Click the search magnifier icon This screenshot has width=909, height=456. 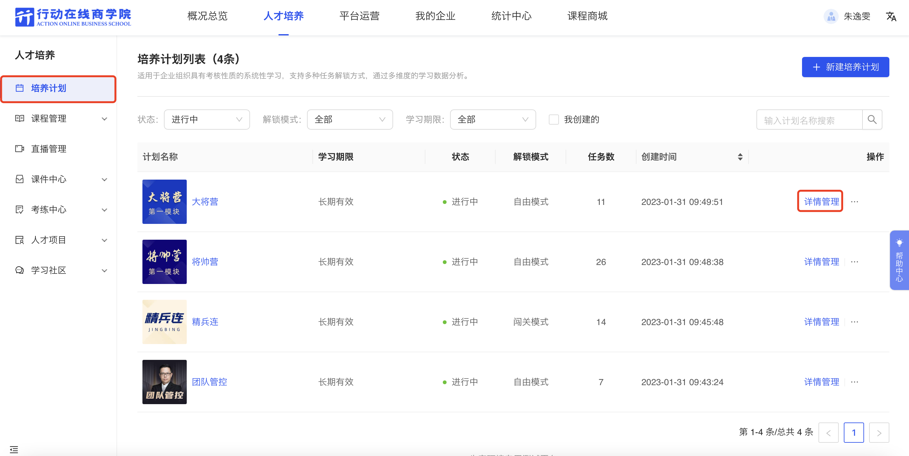872,120
